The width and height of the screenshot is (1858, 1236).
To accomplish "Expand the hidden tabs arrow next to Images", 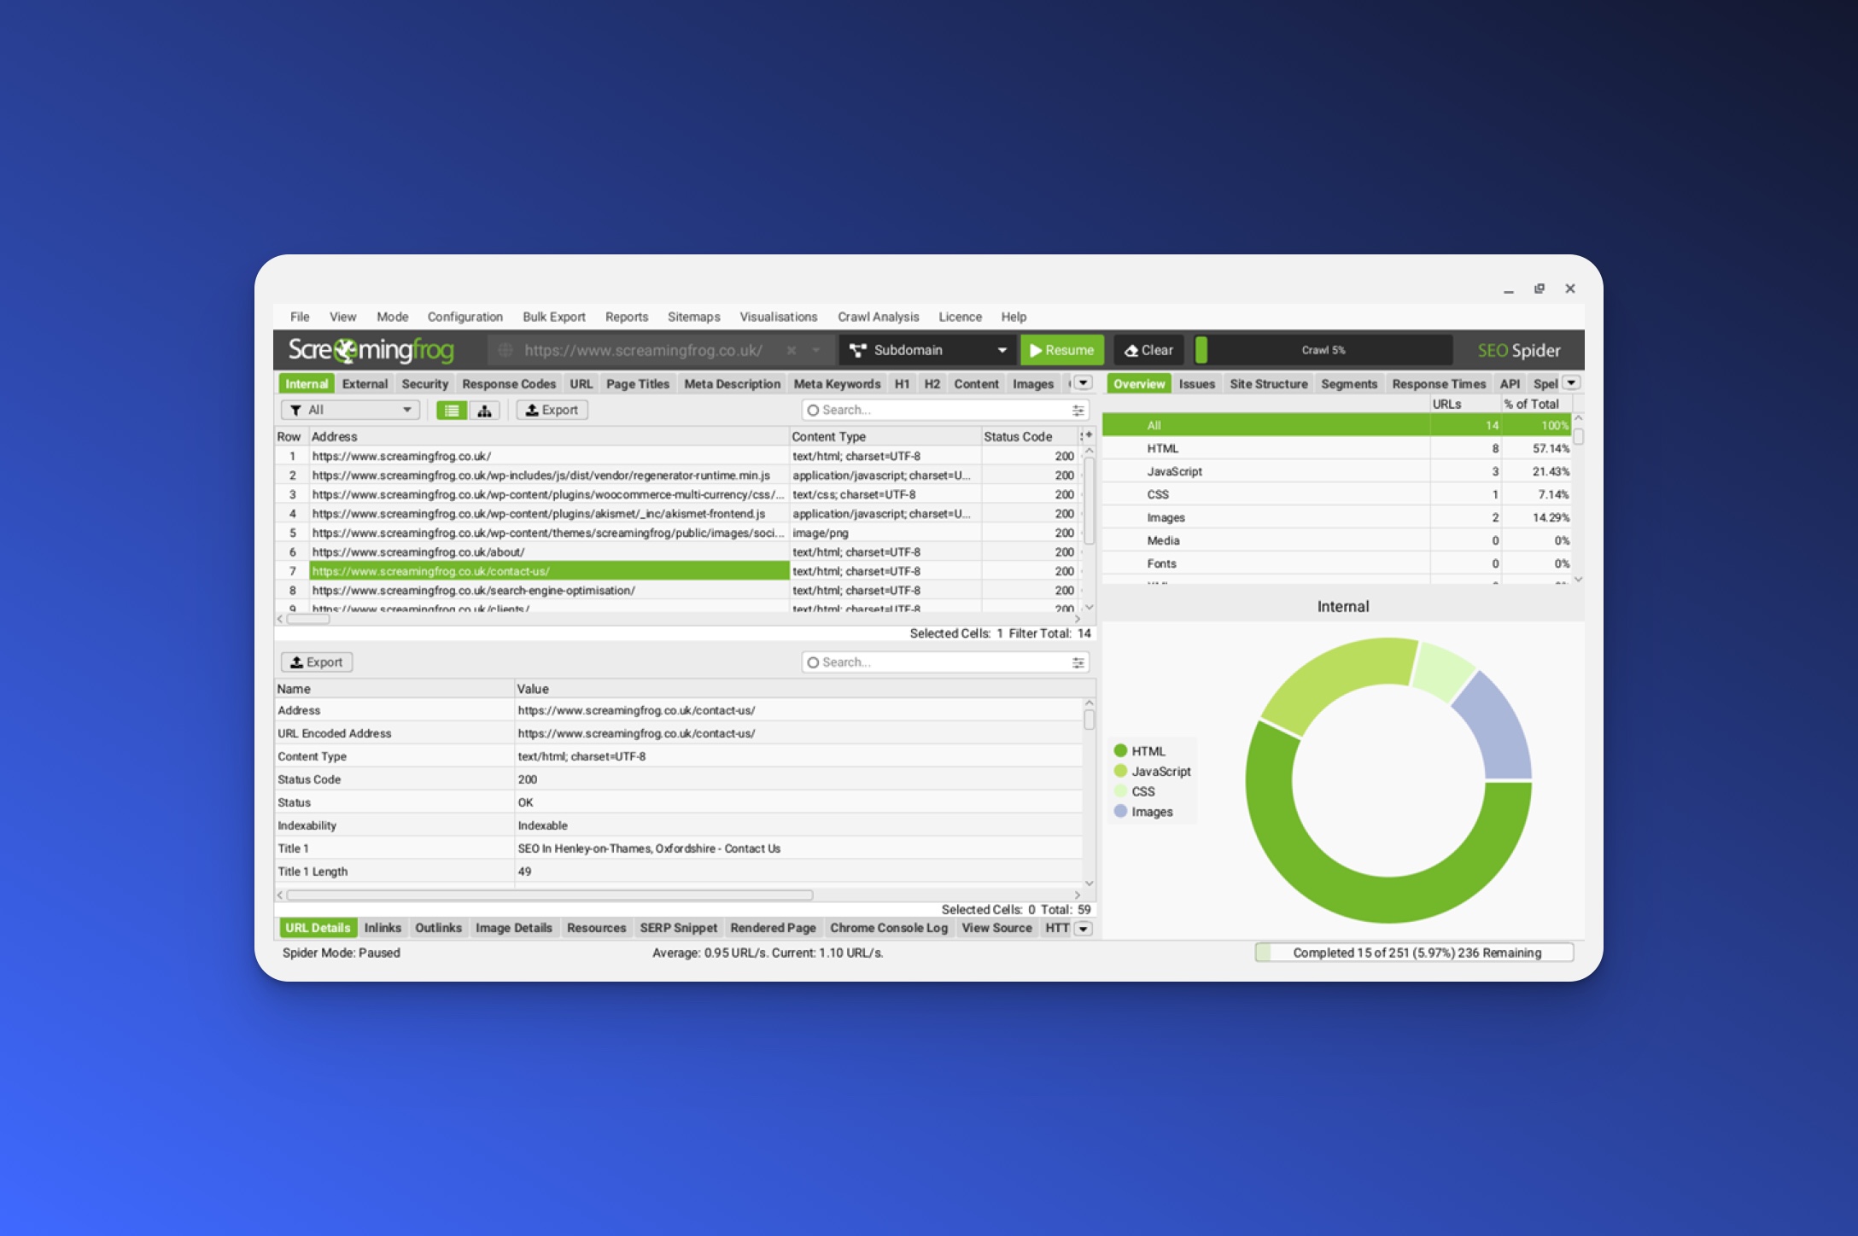I will pyautogui.click(x=1082, y=383).
